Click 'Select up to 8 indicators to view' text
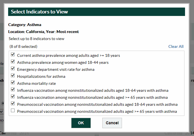The image size is (194, 136). (36, 39)
